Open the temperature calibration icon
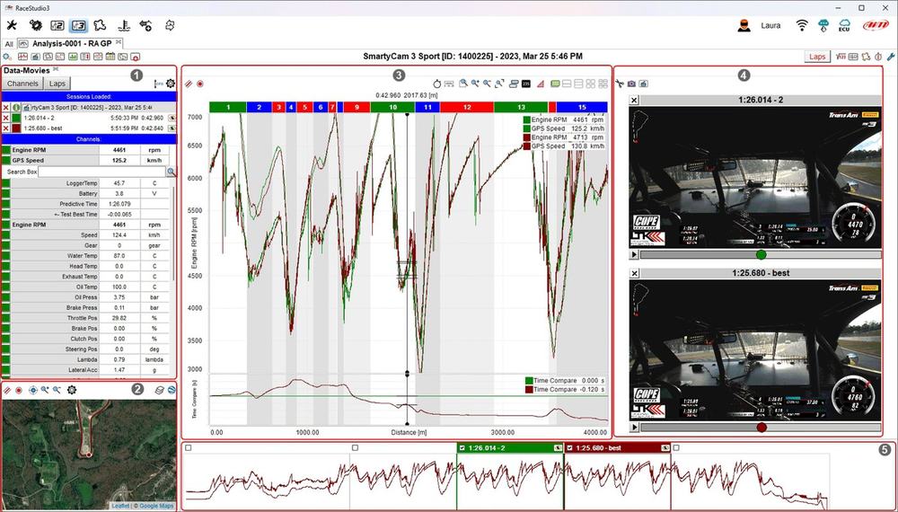 (124, 25)
